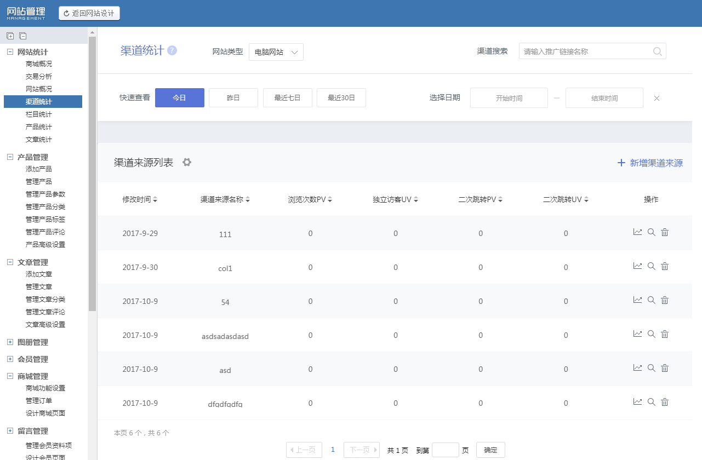Select 最近30日 quick view
Image resolution: width=702 pixels, height=460 pixels.
click(341, 98)
